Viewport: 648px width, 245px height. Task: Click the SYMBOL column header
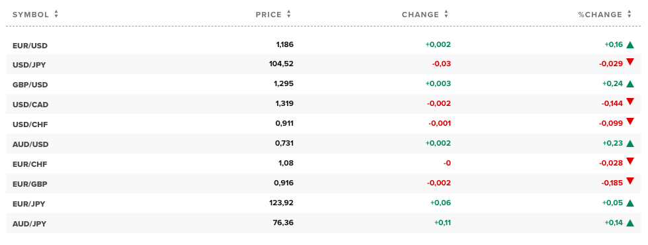tap(30, 15)
